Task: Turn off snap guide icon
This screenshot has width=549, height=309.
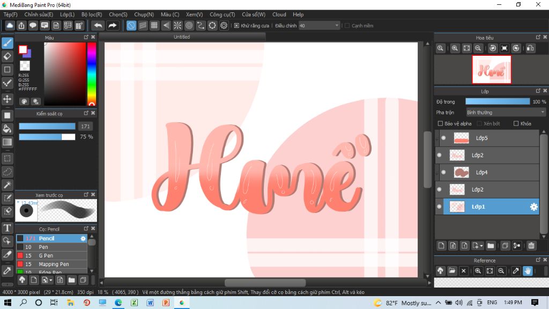Action: [131, 26]
